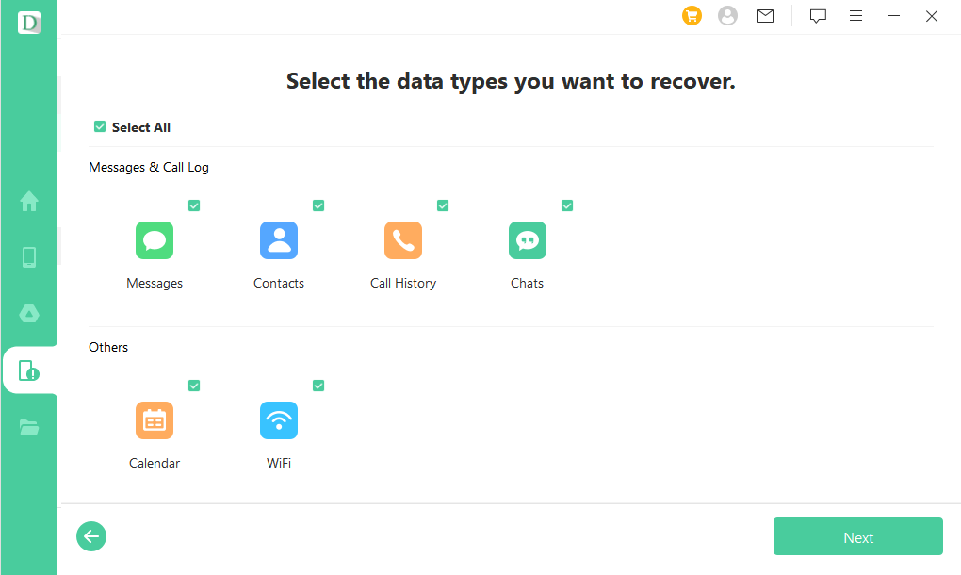
Task: Open the hamburger menu in title bar
Action: pyautogui.click(x=855, y=16)
